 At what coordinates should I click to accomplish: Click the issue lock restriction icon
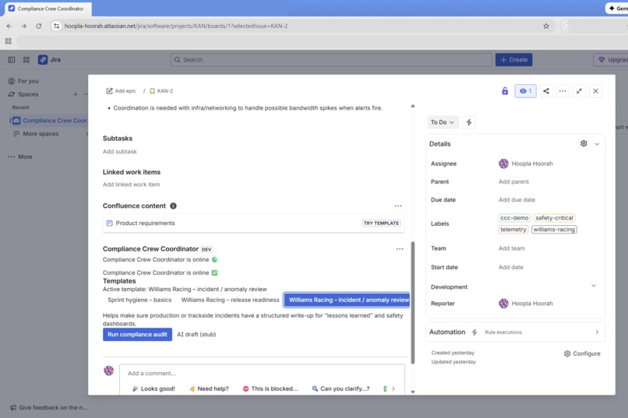[x=505, y=91]
